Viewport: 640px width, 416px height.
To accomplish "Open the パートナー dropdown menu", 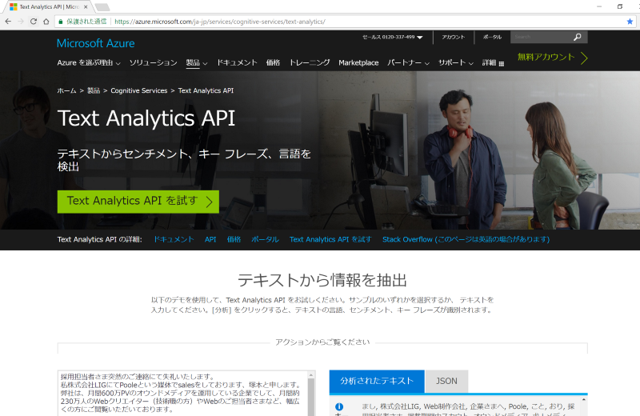I will click(409, 62).
